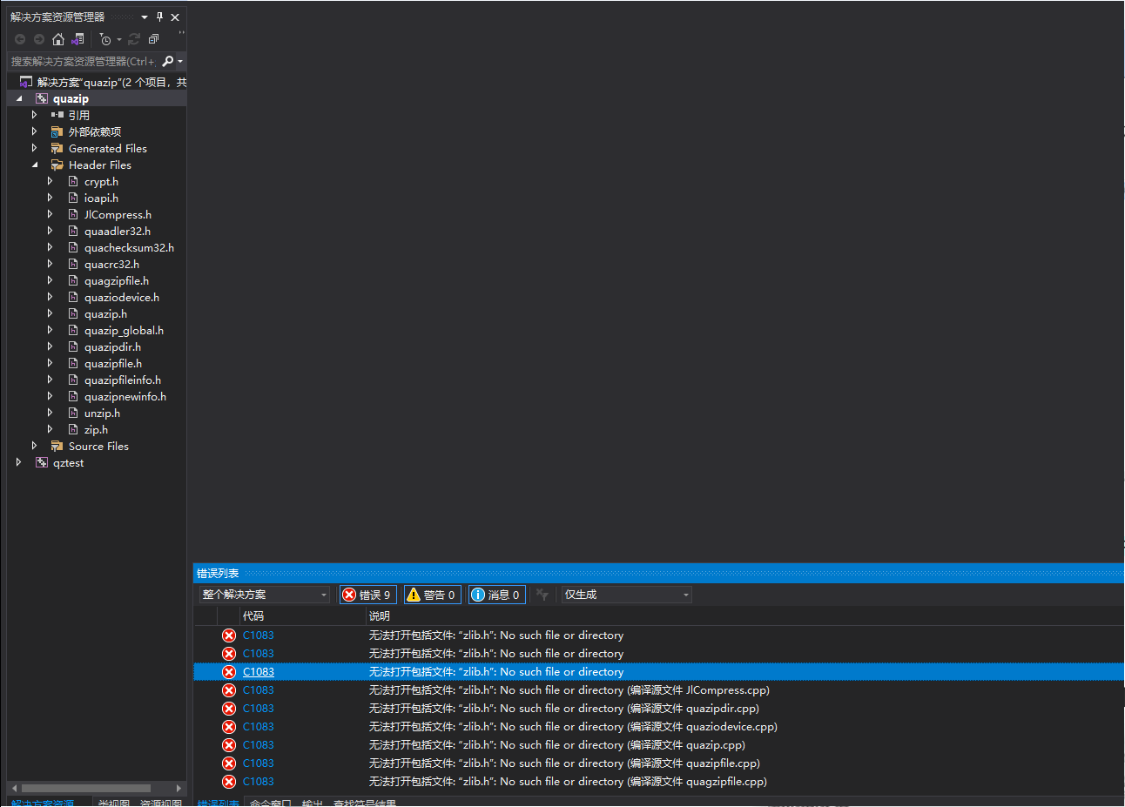Select quaadler32.h in the tree

click(118, 231)
